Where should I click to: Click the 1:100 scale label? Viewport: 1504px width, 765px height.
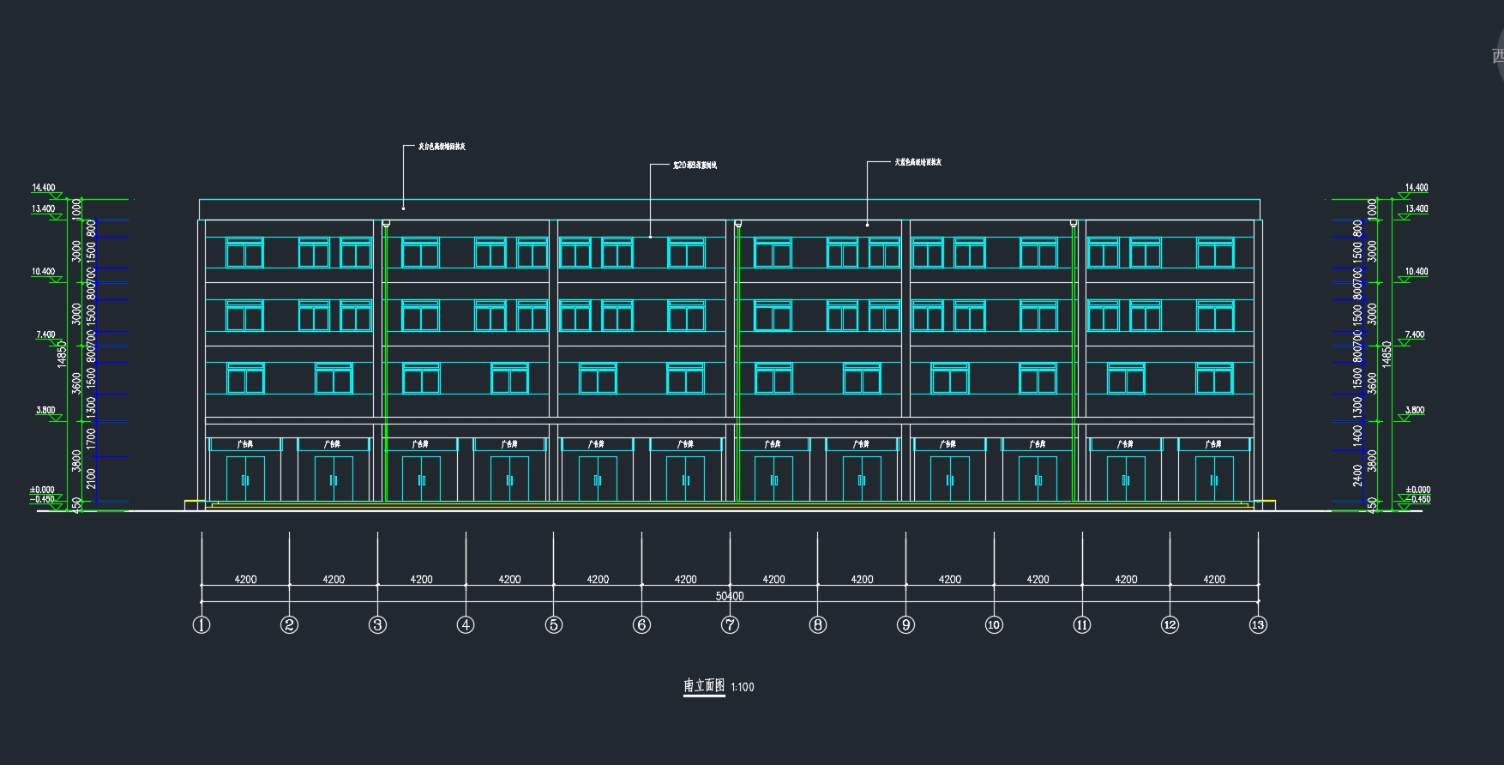click(743, 687)
